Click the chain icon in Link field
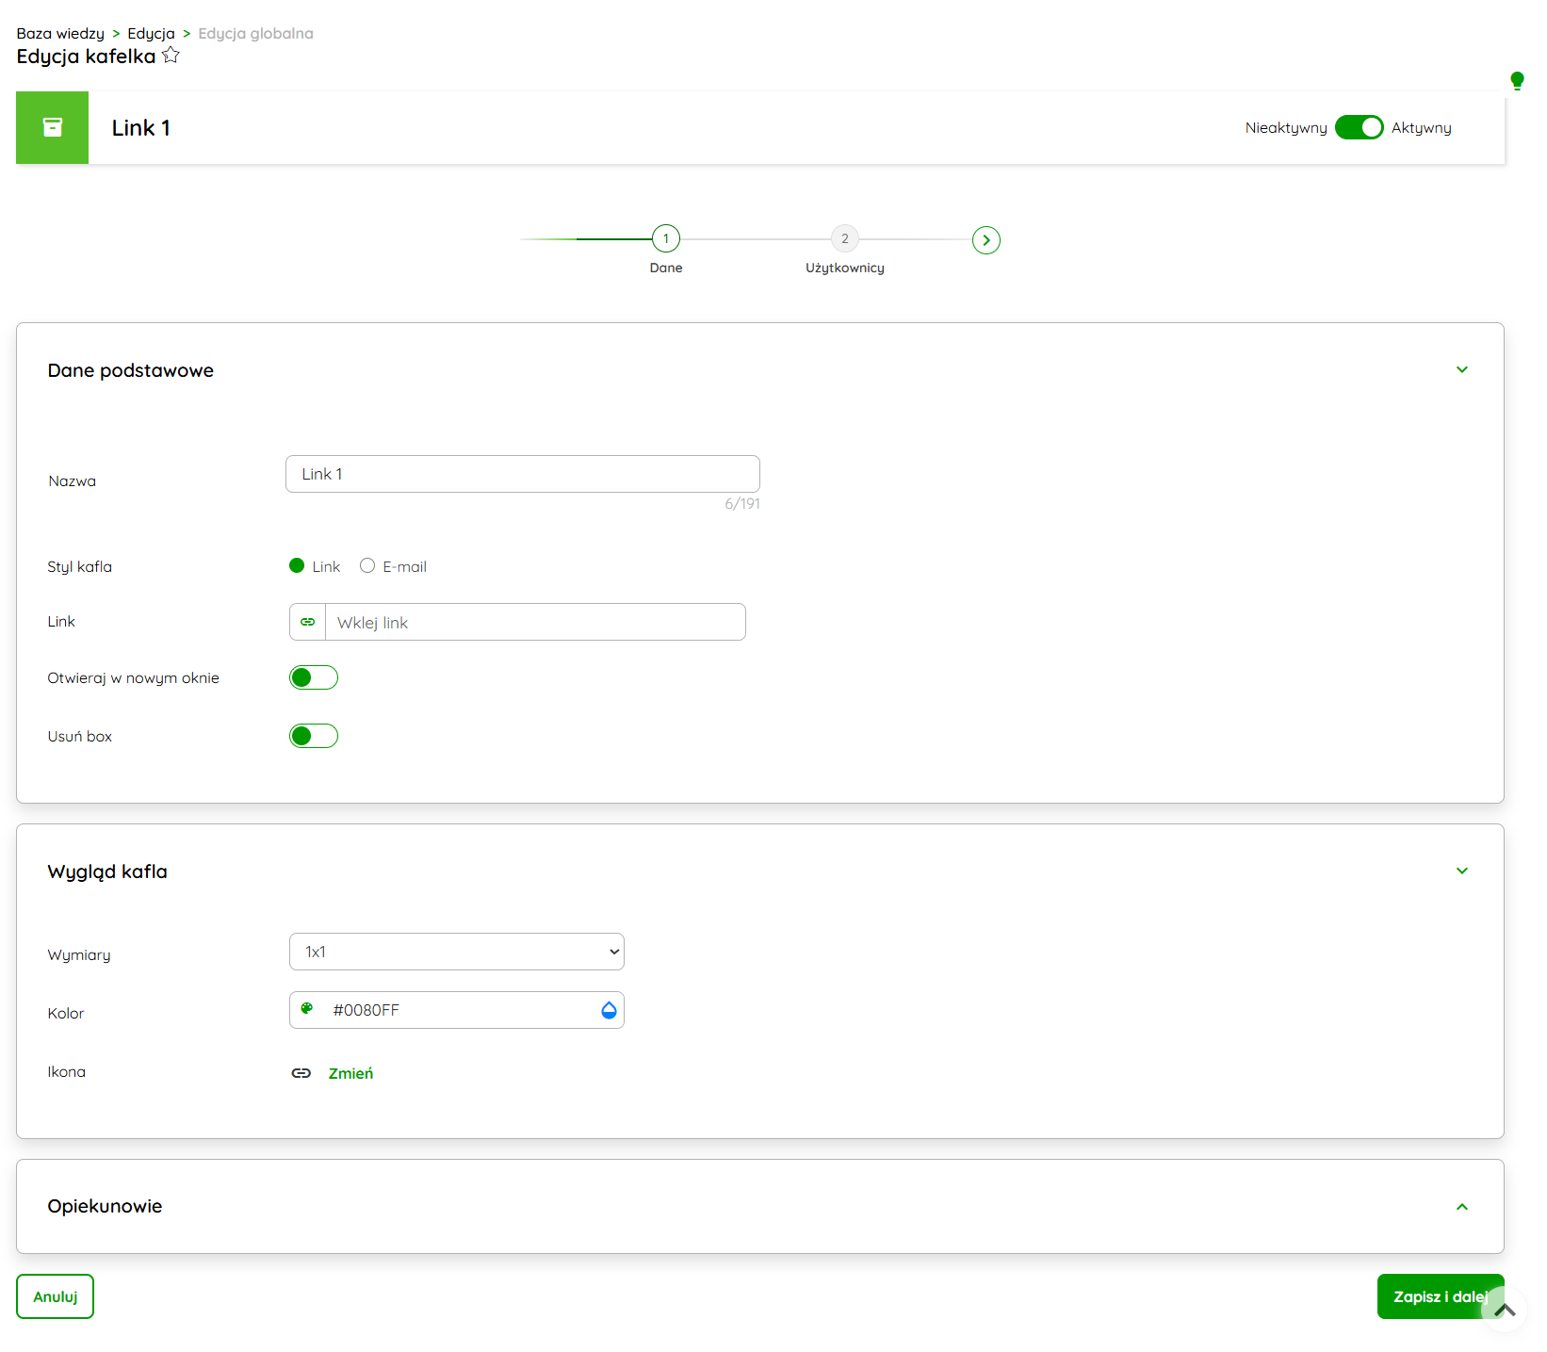 click(308, 622)
